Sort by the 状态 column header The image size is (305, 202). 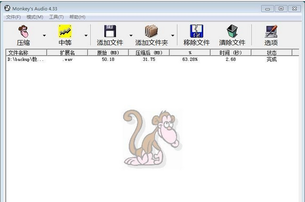tap(271, 53)
